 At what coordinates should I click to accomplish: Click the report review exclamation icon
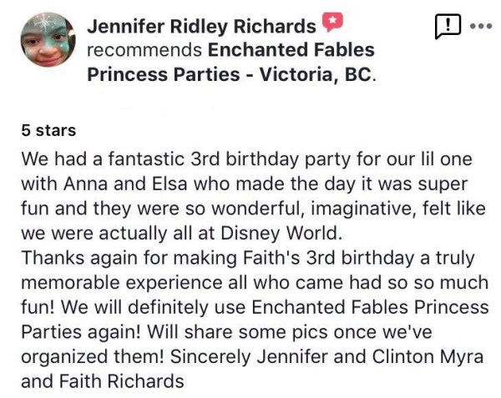[448, 27]
